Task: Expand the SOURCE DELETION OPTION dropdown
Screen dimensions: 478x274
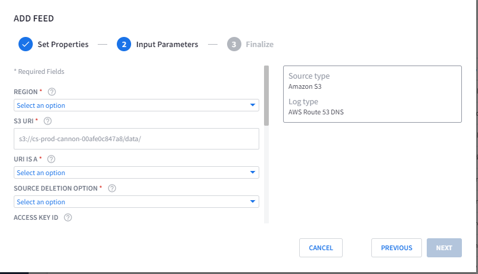Action: (x=136, y=202)
